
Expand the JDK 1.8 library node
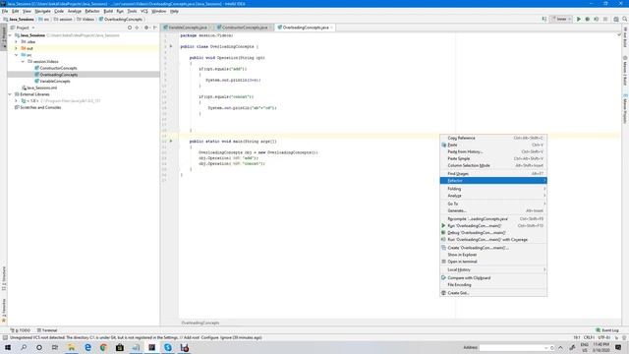(x=17, y=100)
